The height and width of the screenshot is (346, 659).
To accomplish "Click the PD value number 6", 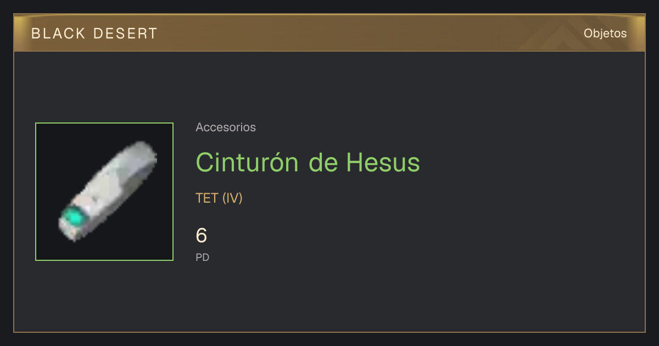I will coord(202,236).
